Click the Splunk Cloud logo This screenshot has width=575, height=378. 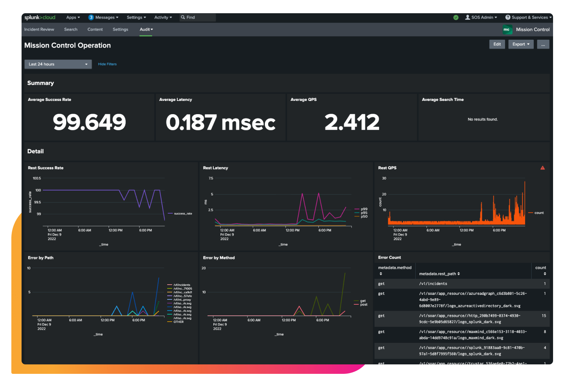click(x=40, y=17)
